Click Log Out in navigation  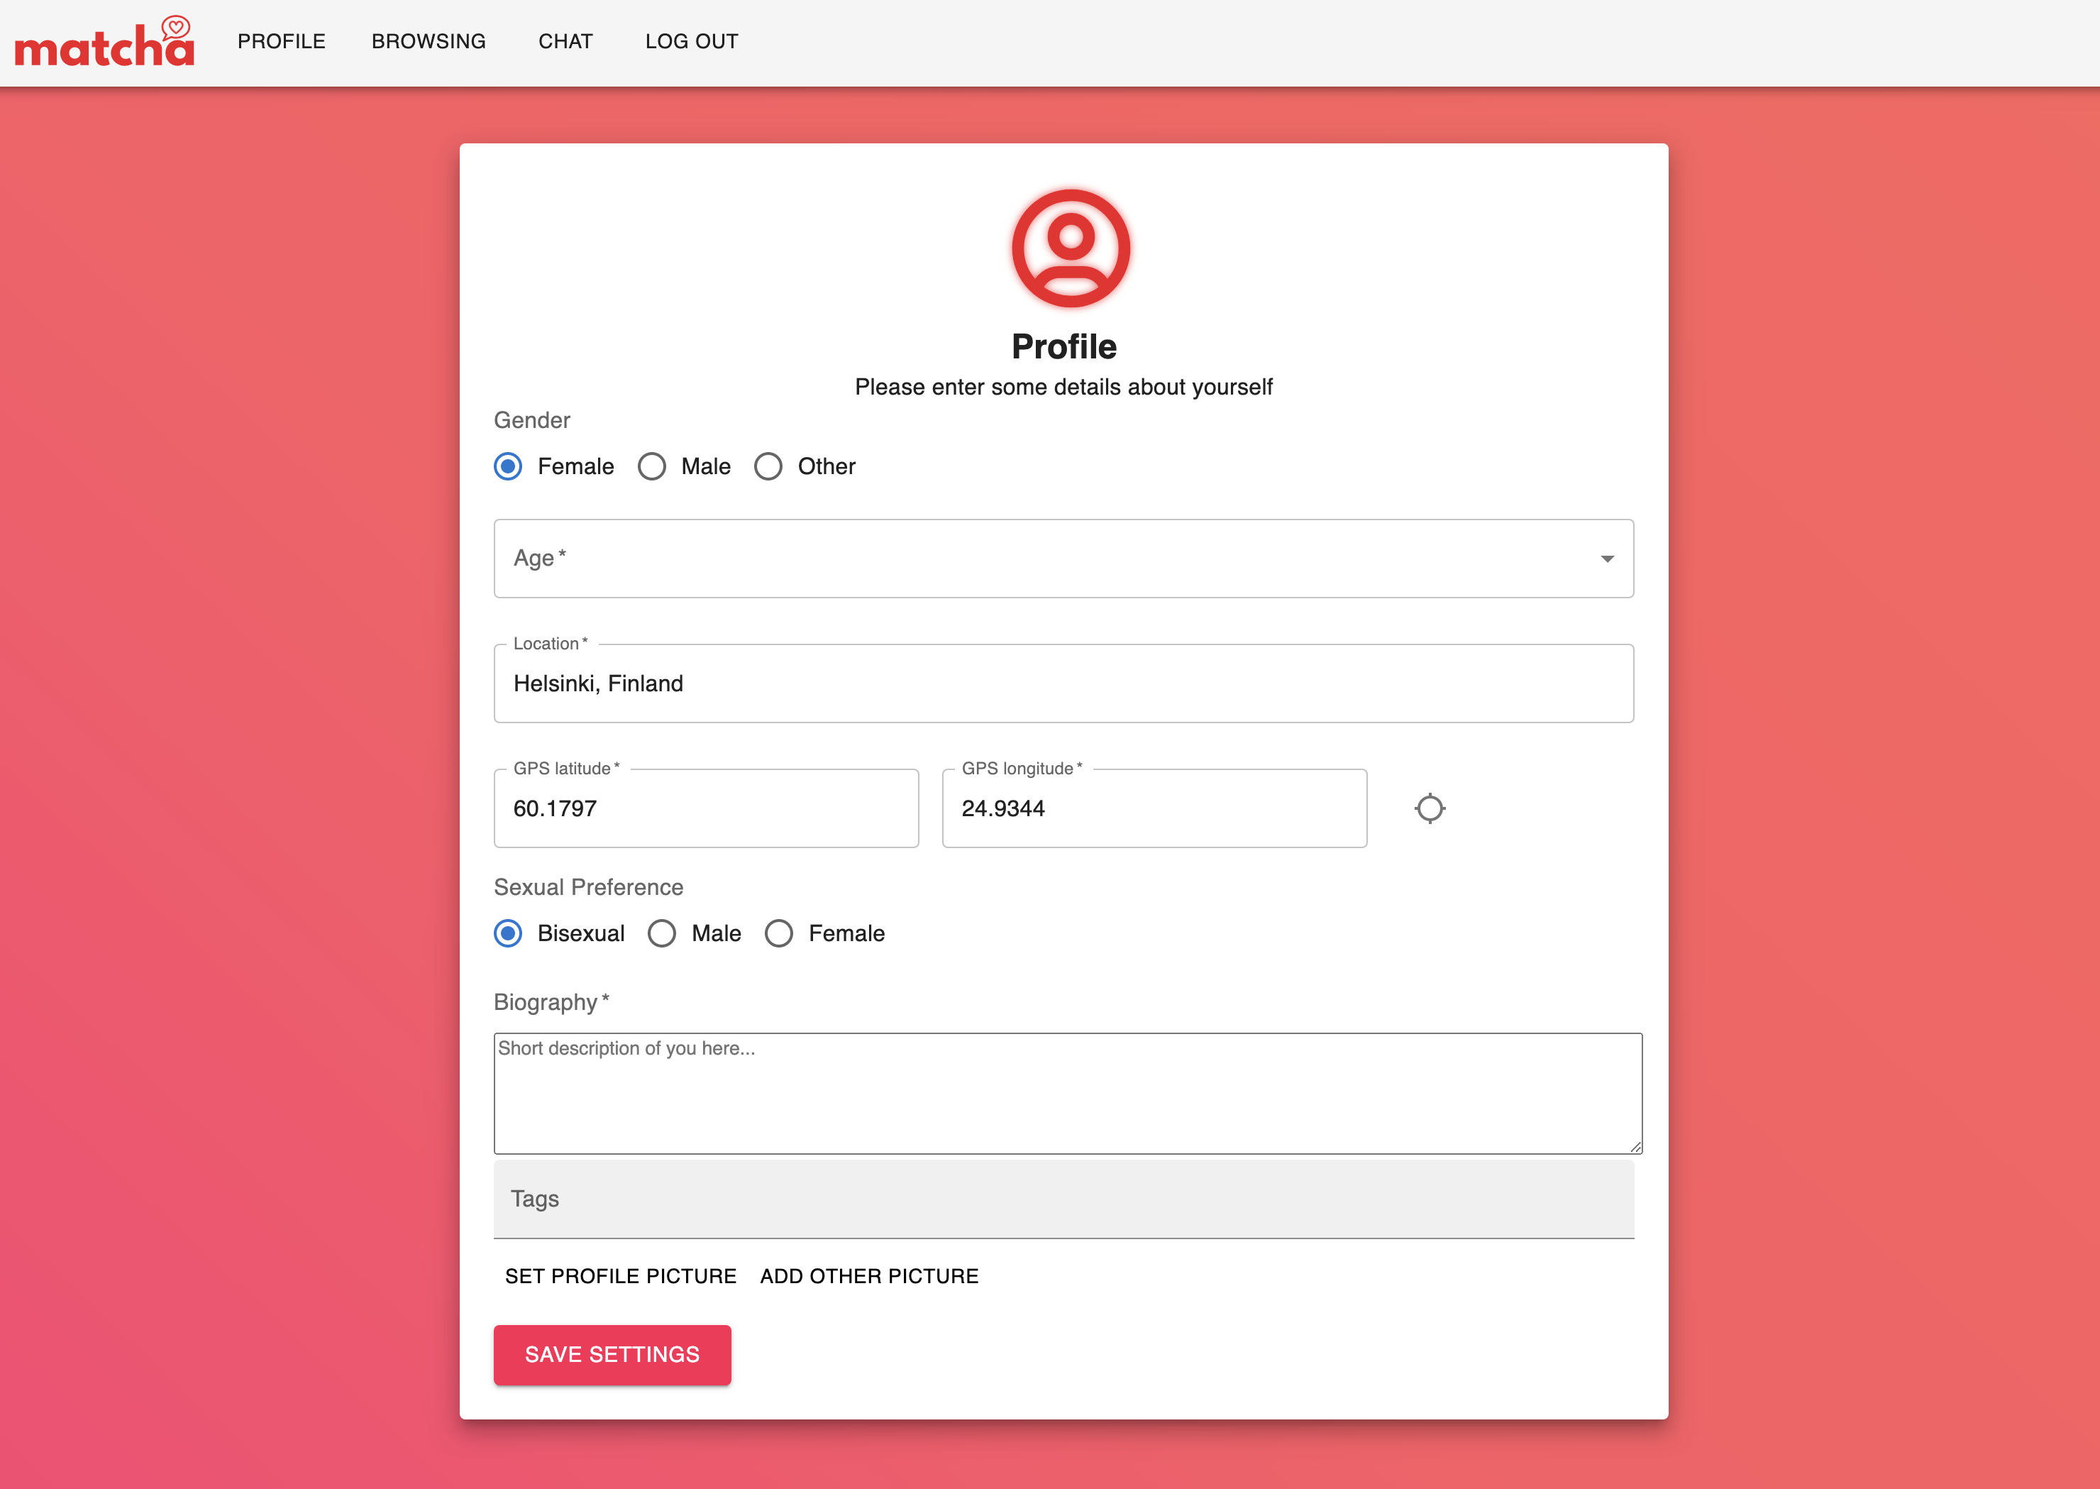coord(691,41)
